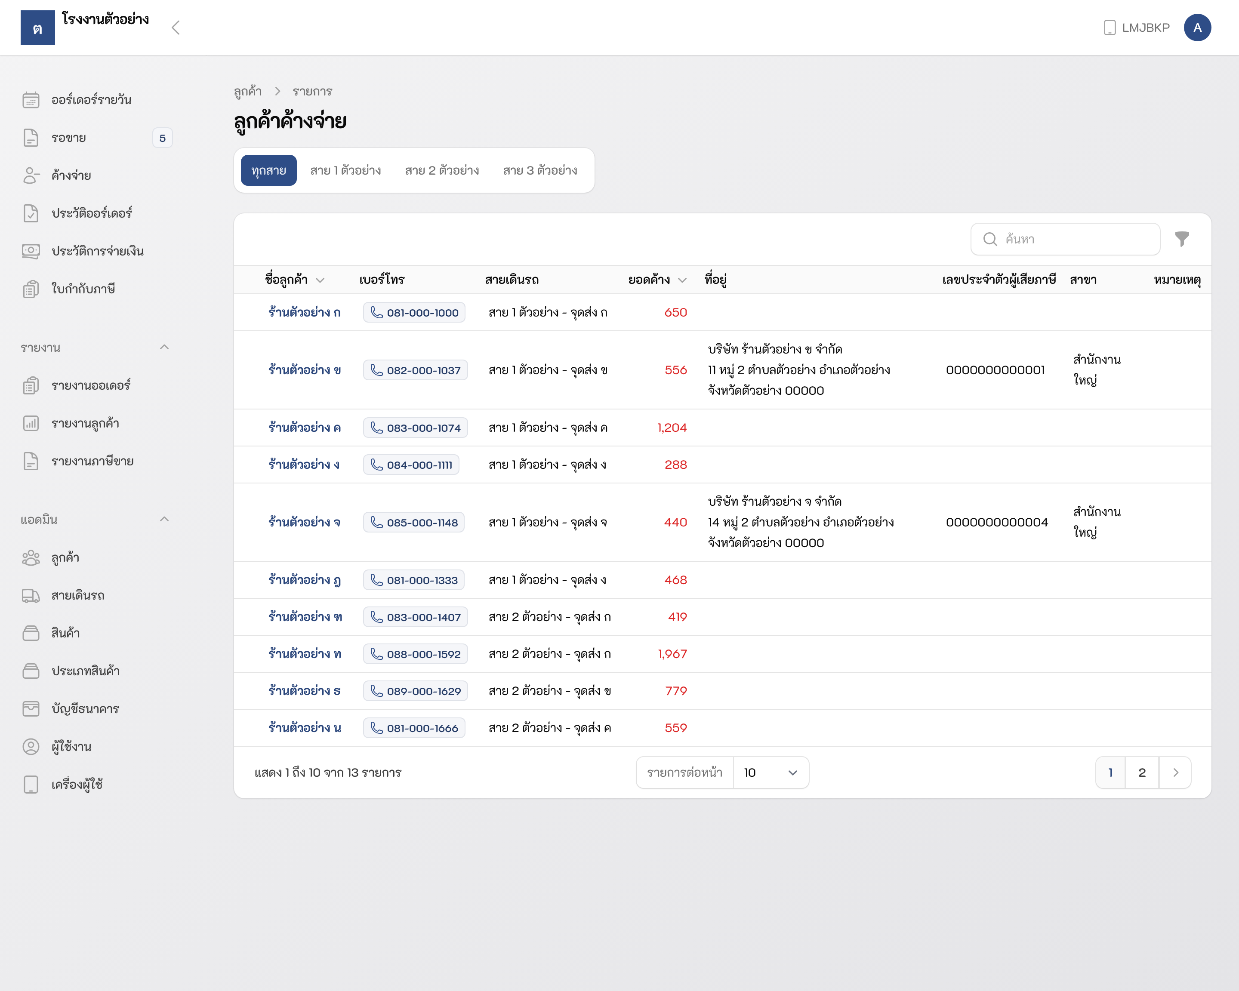Click the user avatar A

(x=1198, y=28)
